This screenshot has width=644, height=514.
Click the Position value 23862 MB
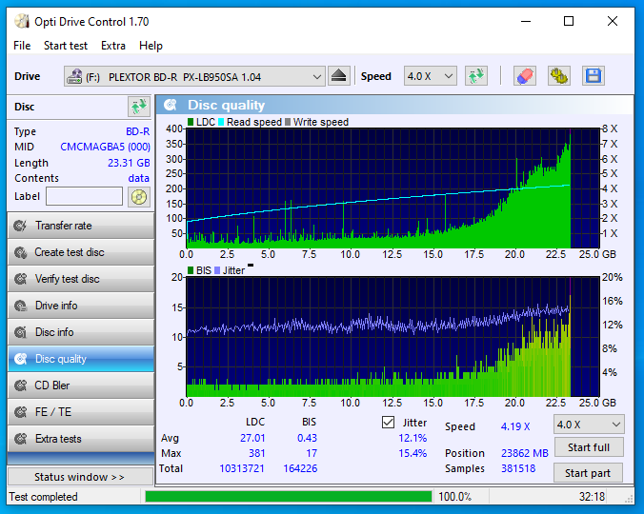point(525,453)
